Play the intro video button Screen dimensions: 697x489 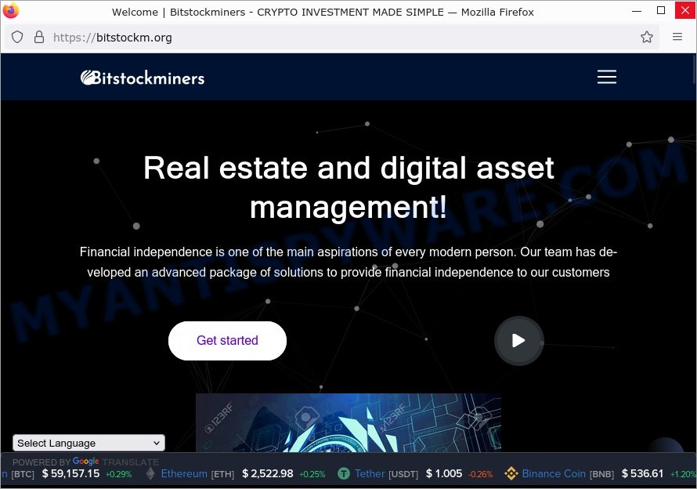(x=518, y=341)
